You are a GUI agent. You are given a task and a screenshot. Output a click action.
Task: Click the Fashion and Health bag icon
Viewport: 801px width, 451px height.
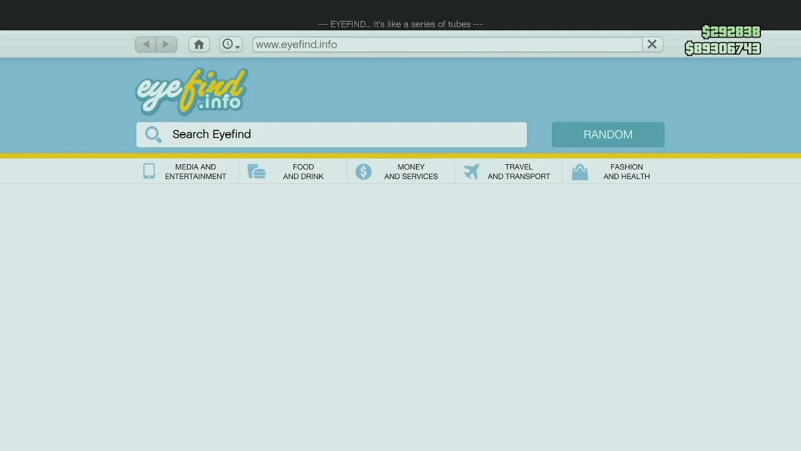coord(579,172)
